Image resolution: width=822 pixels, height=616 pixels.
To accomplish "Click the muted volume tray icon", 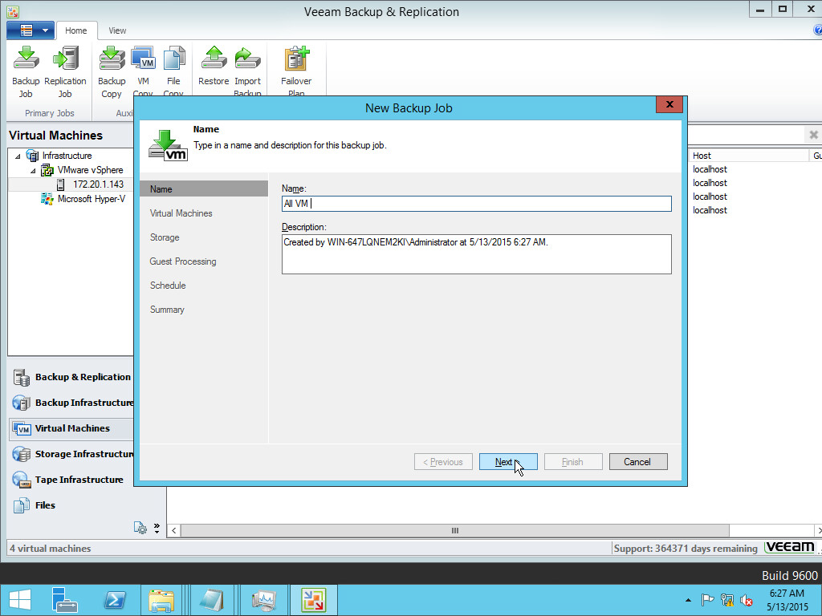I will click(x=747, y=600).
